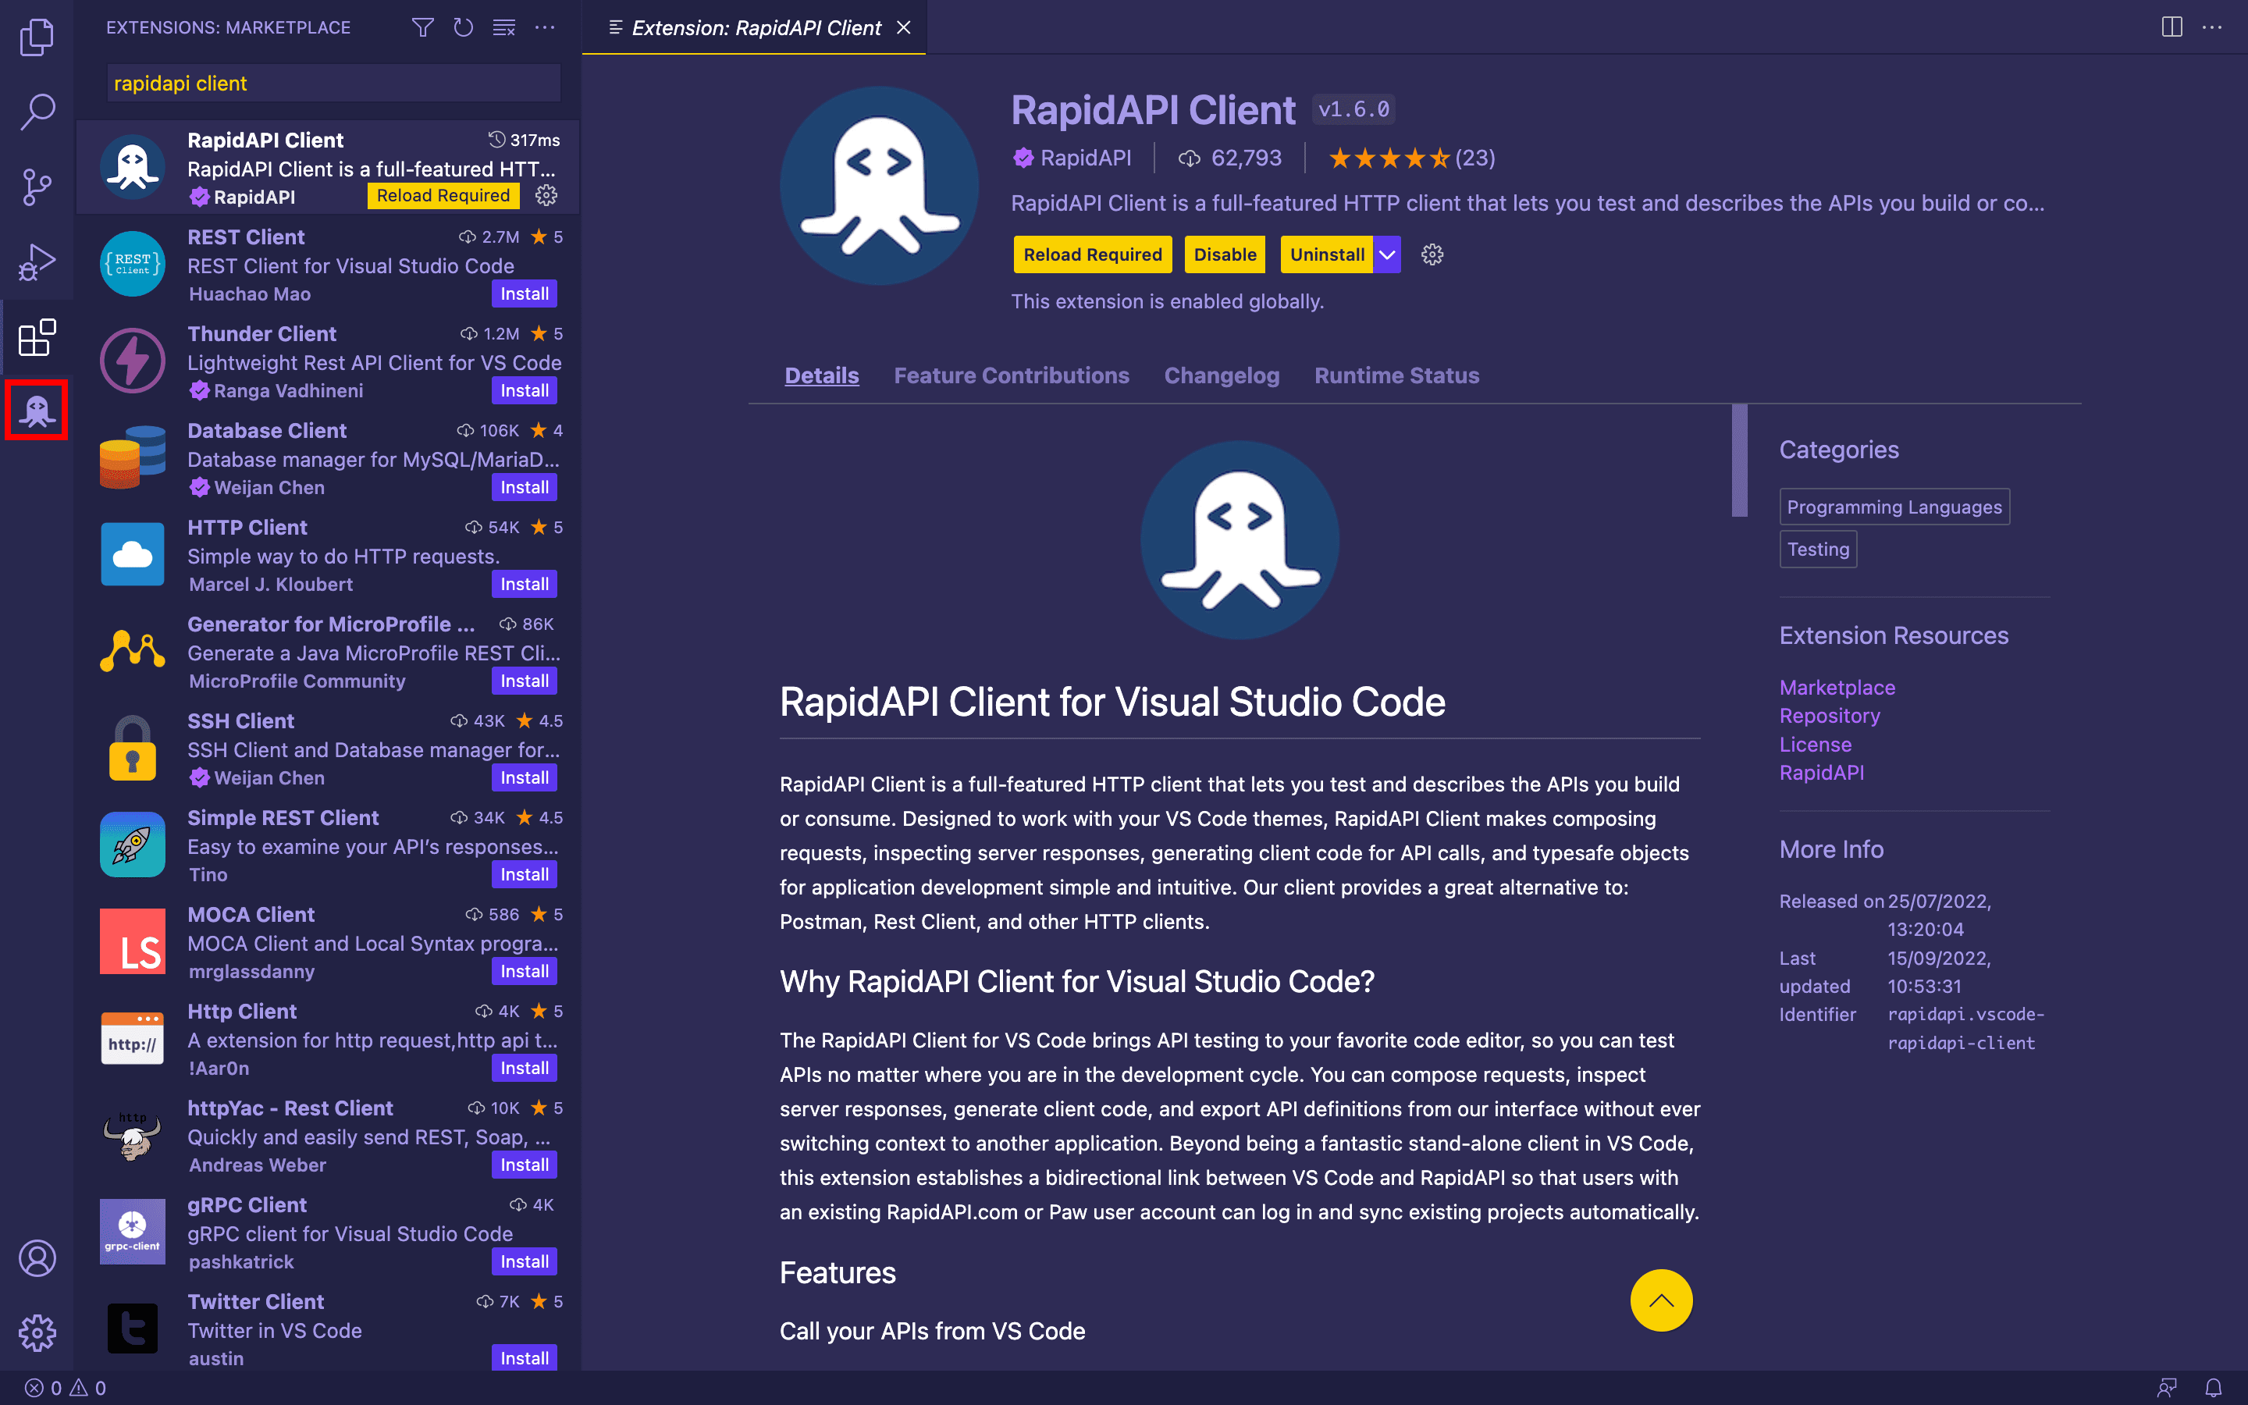Click the RapidAPI publisher name link
This screenshot has height=1405, width=2248.
coord(1085,158)
